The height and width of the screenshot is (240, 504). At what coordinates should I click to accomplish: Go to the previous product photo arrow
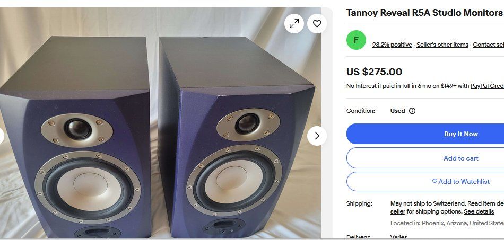[x=1, y=136]
